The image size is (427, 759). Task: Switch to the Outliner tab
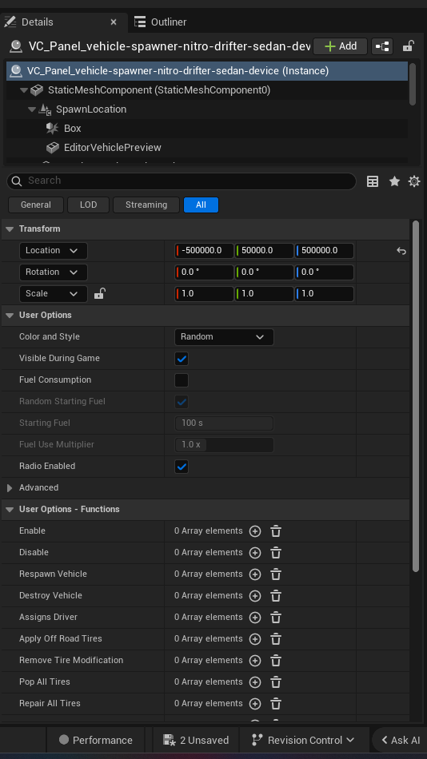point(161,22)
